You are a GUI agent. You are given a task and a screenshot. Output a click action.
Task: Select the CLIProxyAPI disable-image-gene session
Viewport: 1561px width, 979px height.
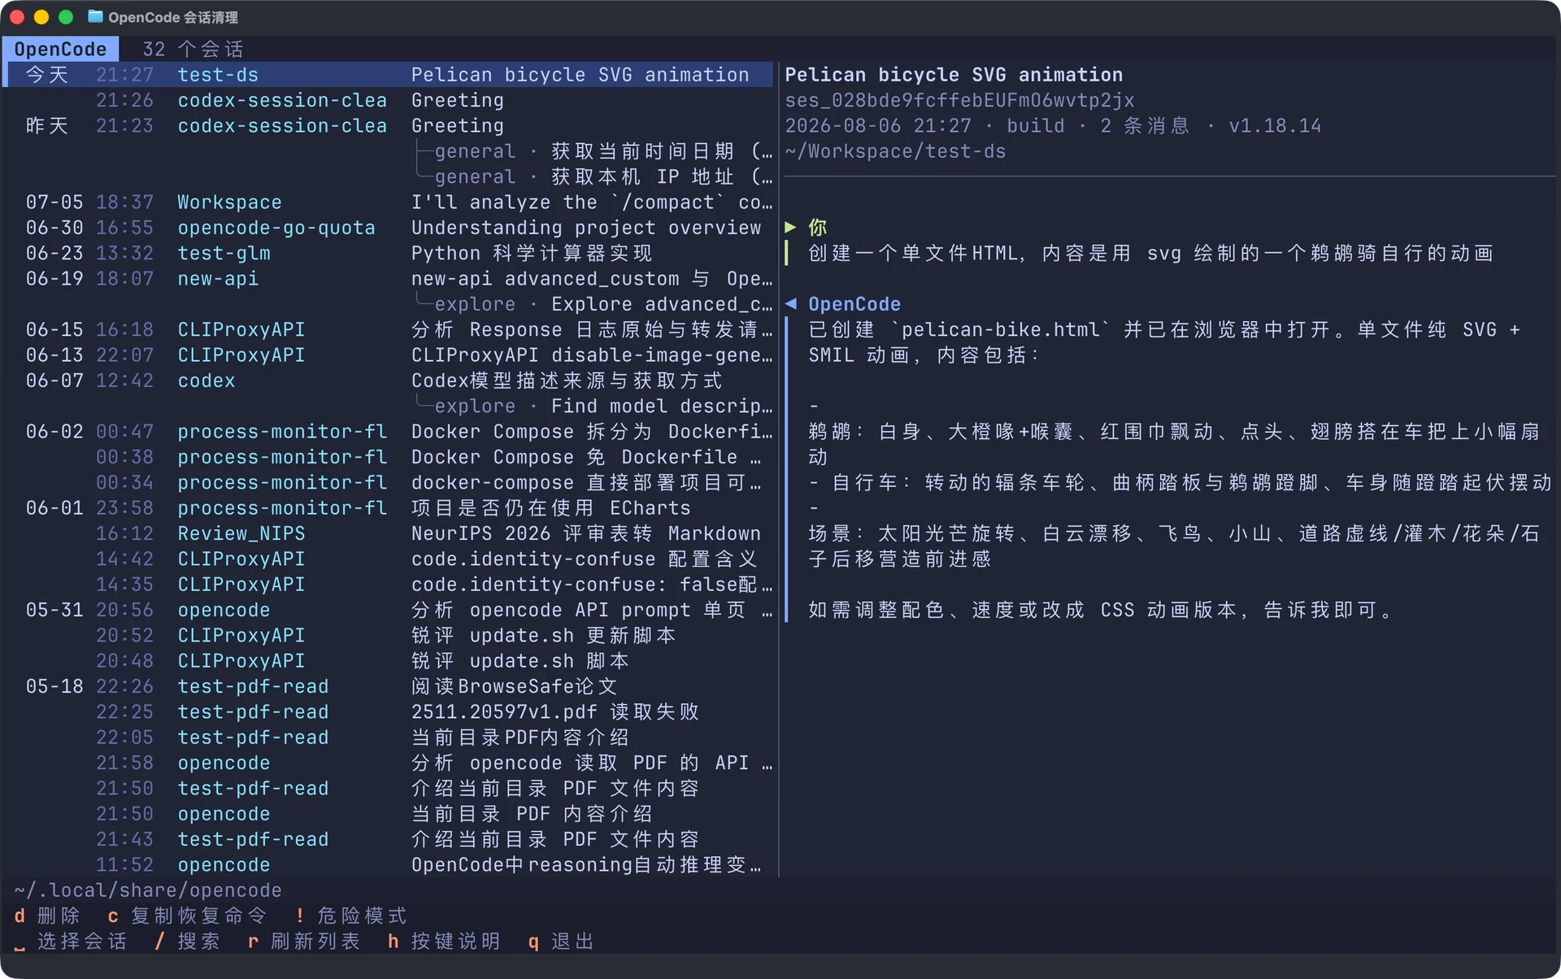click(x=389, y=355)
